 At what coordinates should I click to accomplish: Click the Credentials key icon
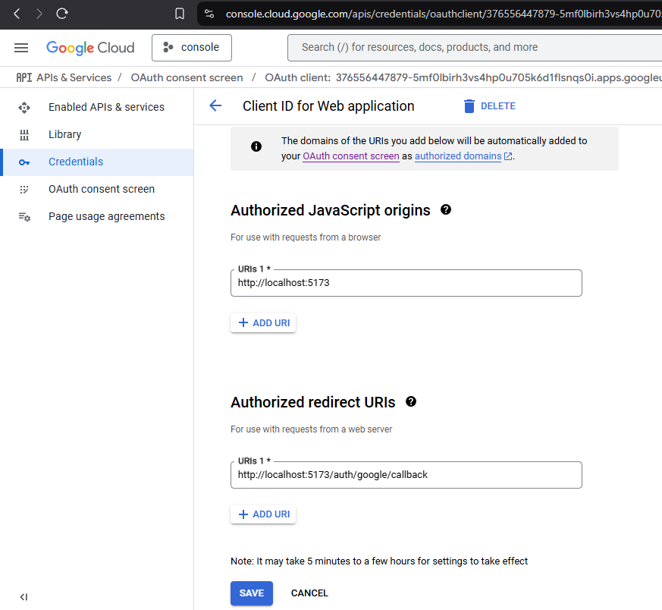24,162
